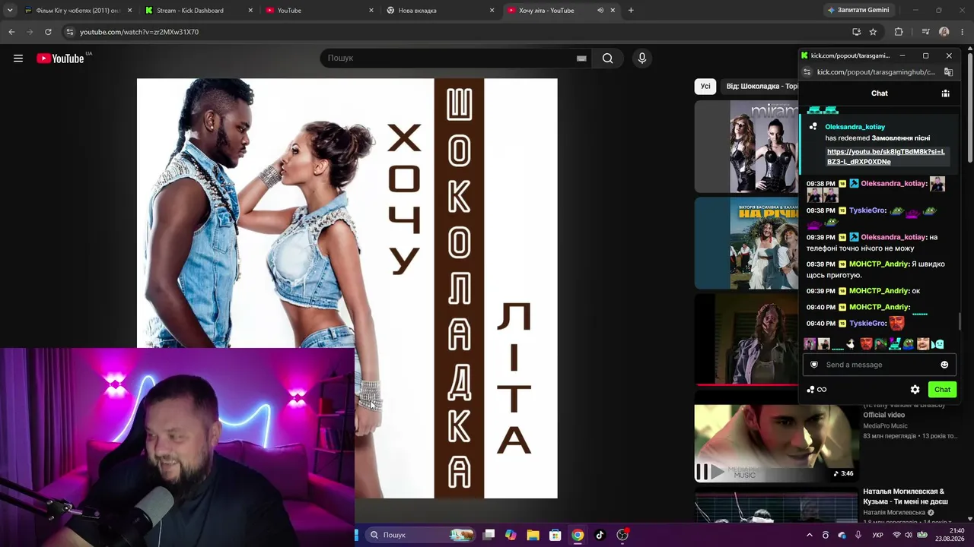Click the install/cast icon in address bar
Screen dimensions: 974x547
pos(856,32)
